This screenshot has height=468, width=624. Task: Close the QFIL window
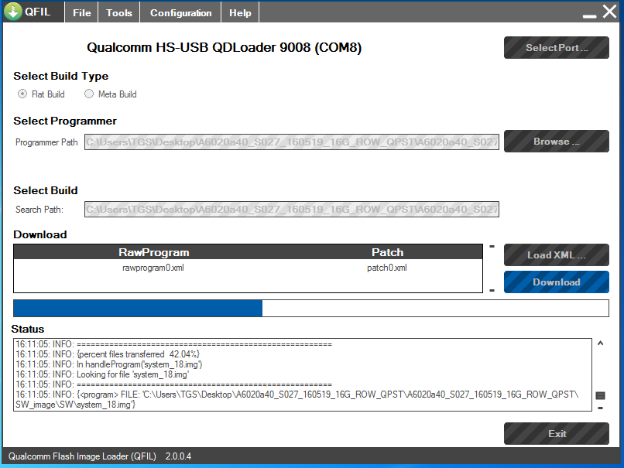click(x=609, y=12)
